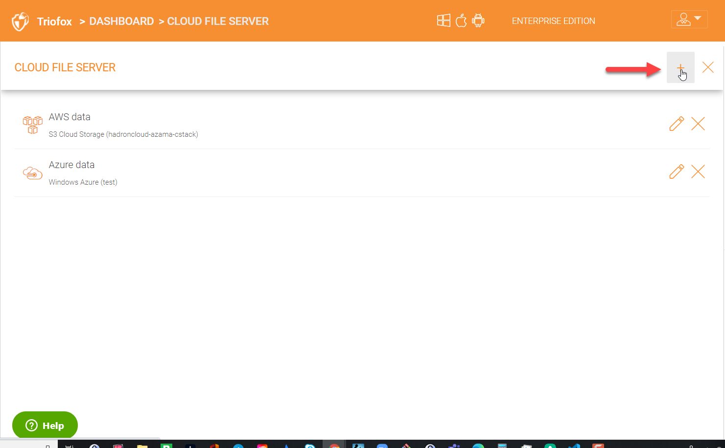Open the user account dropdown
This screenshot has width=725, height=448.
[689, 20]
